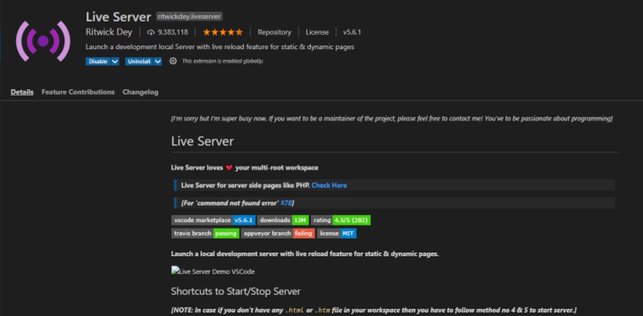Open the Uninstall dropdown arrow

tap(158, 61)
